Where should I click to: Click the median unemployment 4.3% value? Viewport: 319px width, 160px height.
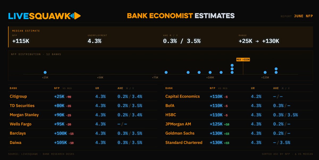click(x=94, y=41)
